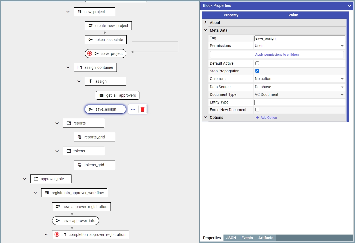Switch to the JSON tab
This screenshot has height=243, width=355.
tap(231, 238)
